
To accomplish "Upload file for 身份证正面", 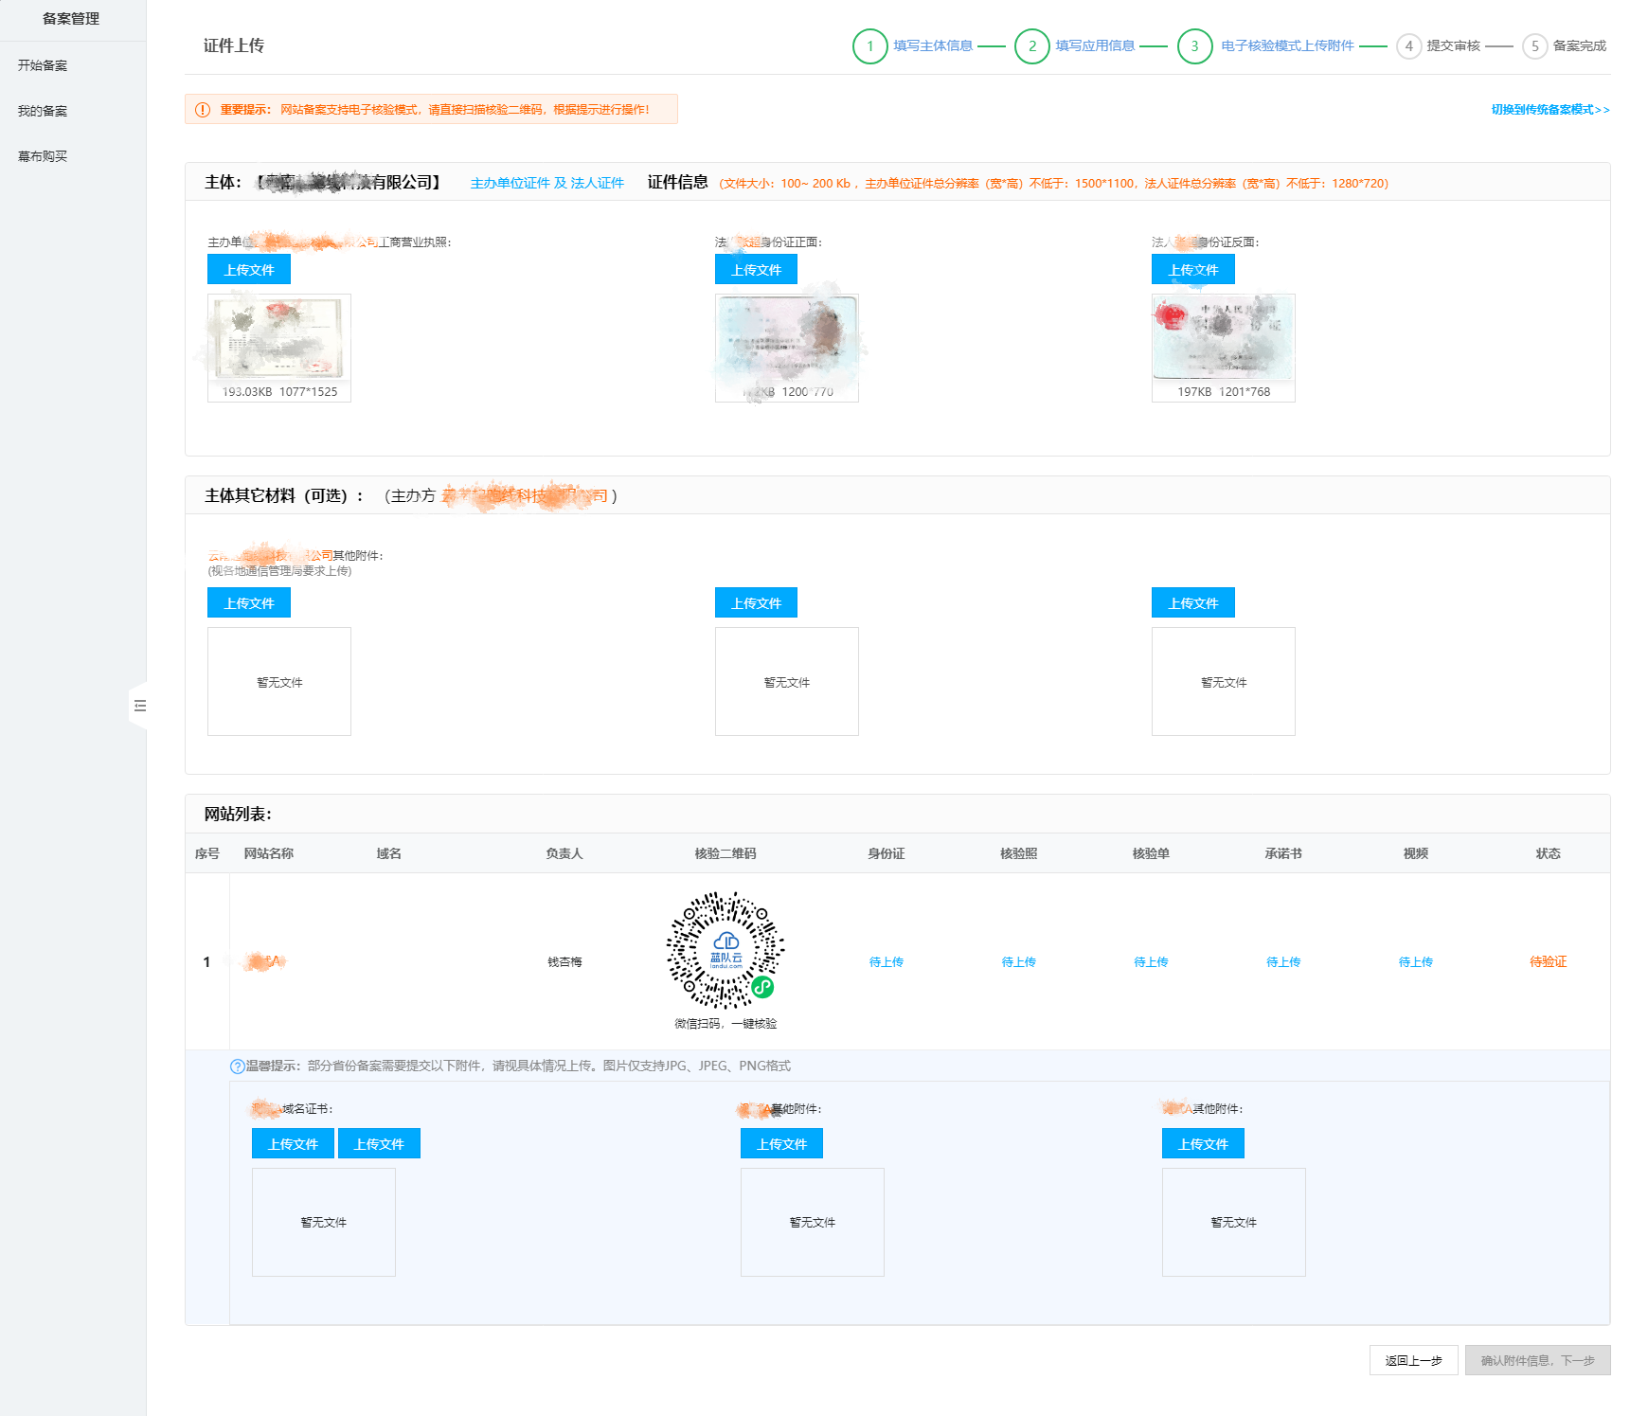I will tap(756, 270).
